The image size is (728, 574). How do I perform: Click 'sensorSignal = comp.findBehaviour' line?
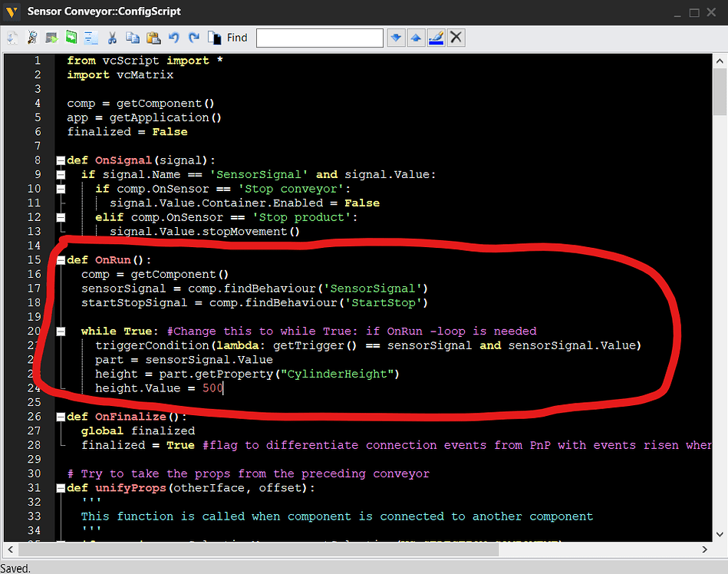tap(255, 289)
